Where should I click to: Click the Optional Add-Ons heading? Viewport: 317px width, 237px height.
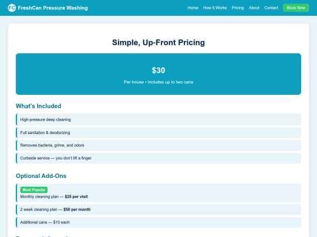41,176
